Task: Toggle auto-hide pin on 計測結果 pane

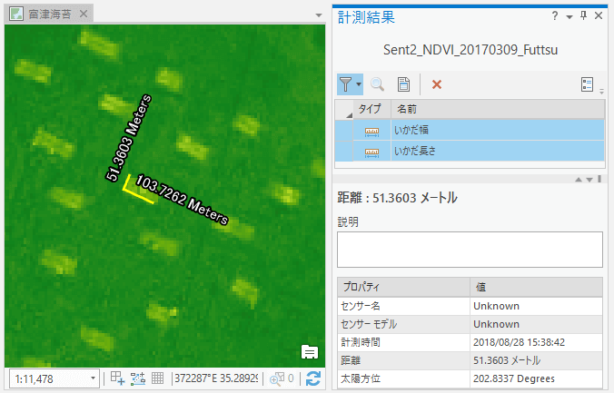Action: coord(584,17)
